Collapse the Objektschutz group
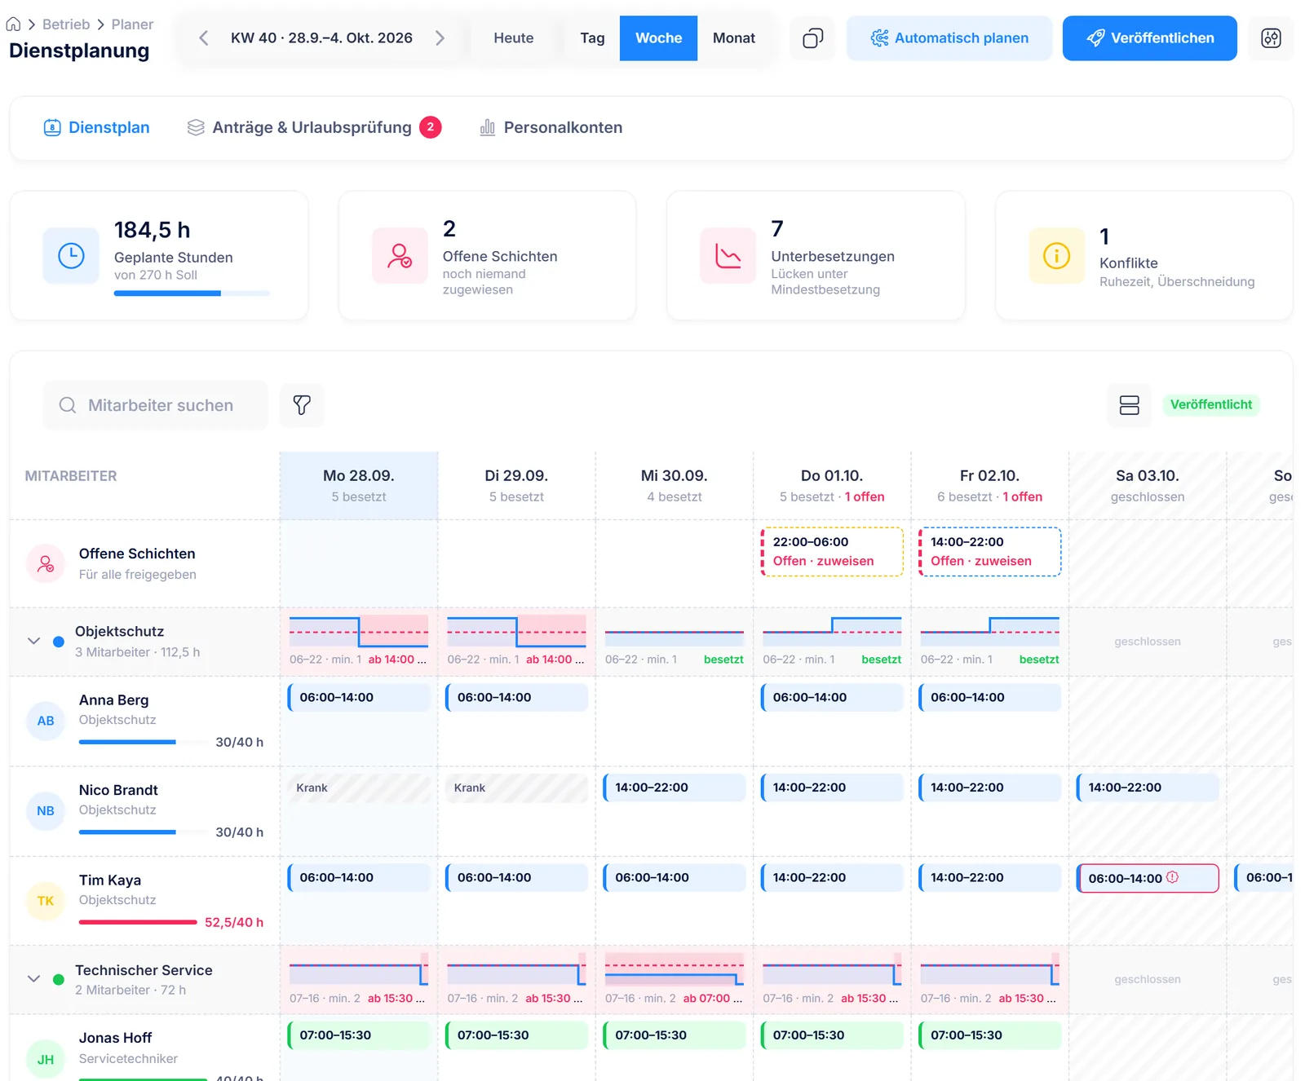The image size is (1305, 1081). coord(33,641)
